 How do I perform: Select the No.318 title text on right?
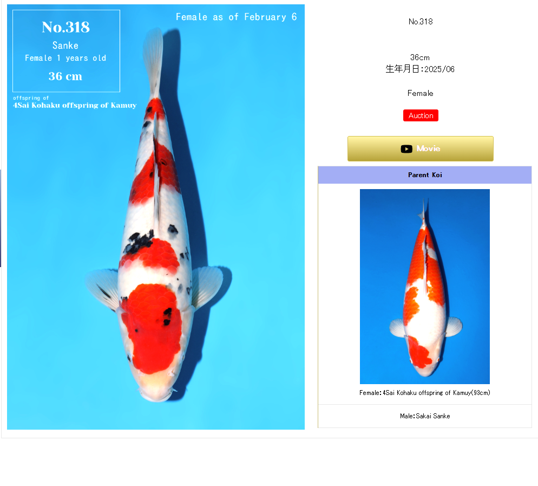point(421,22)
